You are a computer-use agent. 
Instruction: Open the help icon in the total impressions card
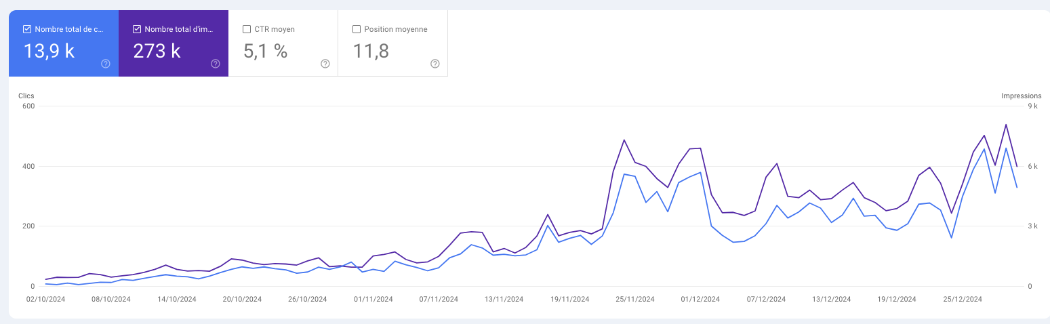coord(216,64)
